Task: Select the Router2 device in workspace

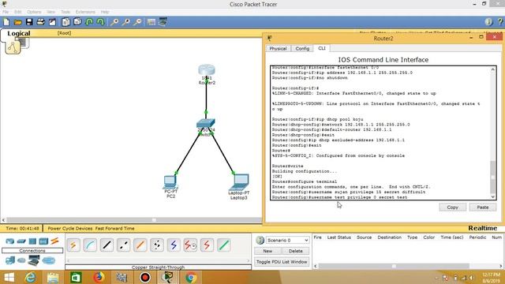Action: (207, 70)
